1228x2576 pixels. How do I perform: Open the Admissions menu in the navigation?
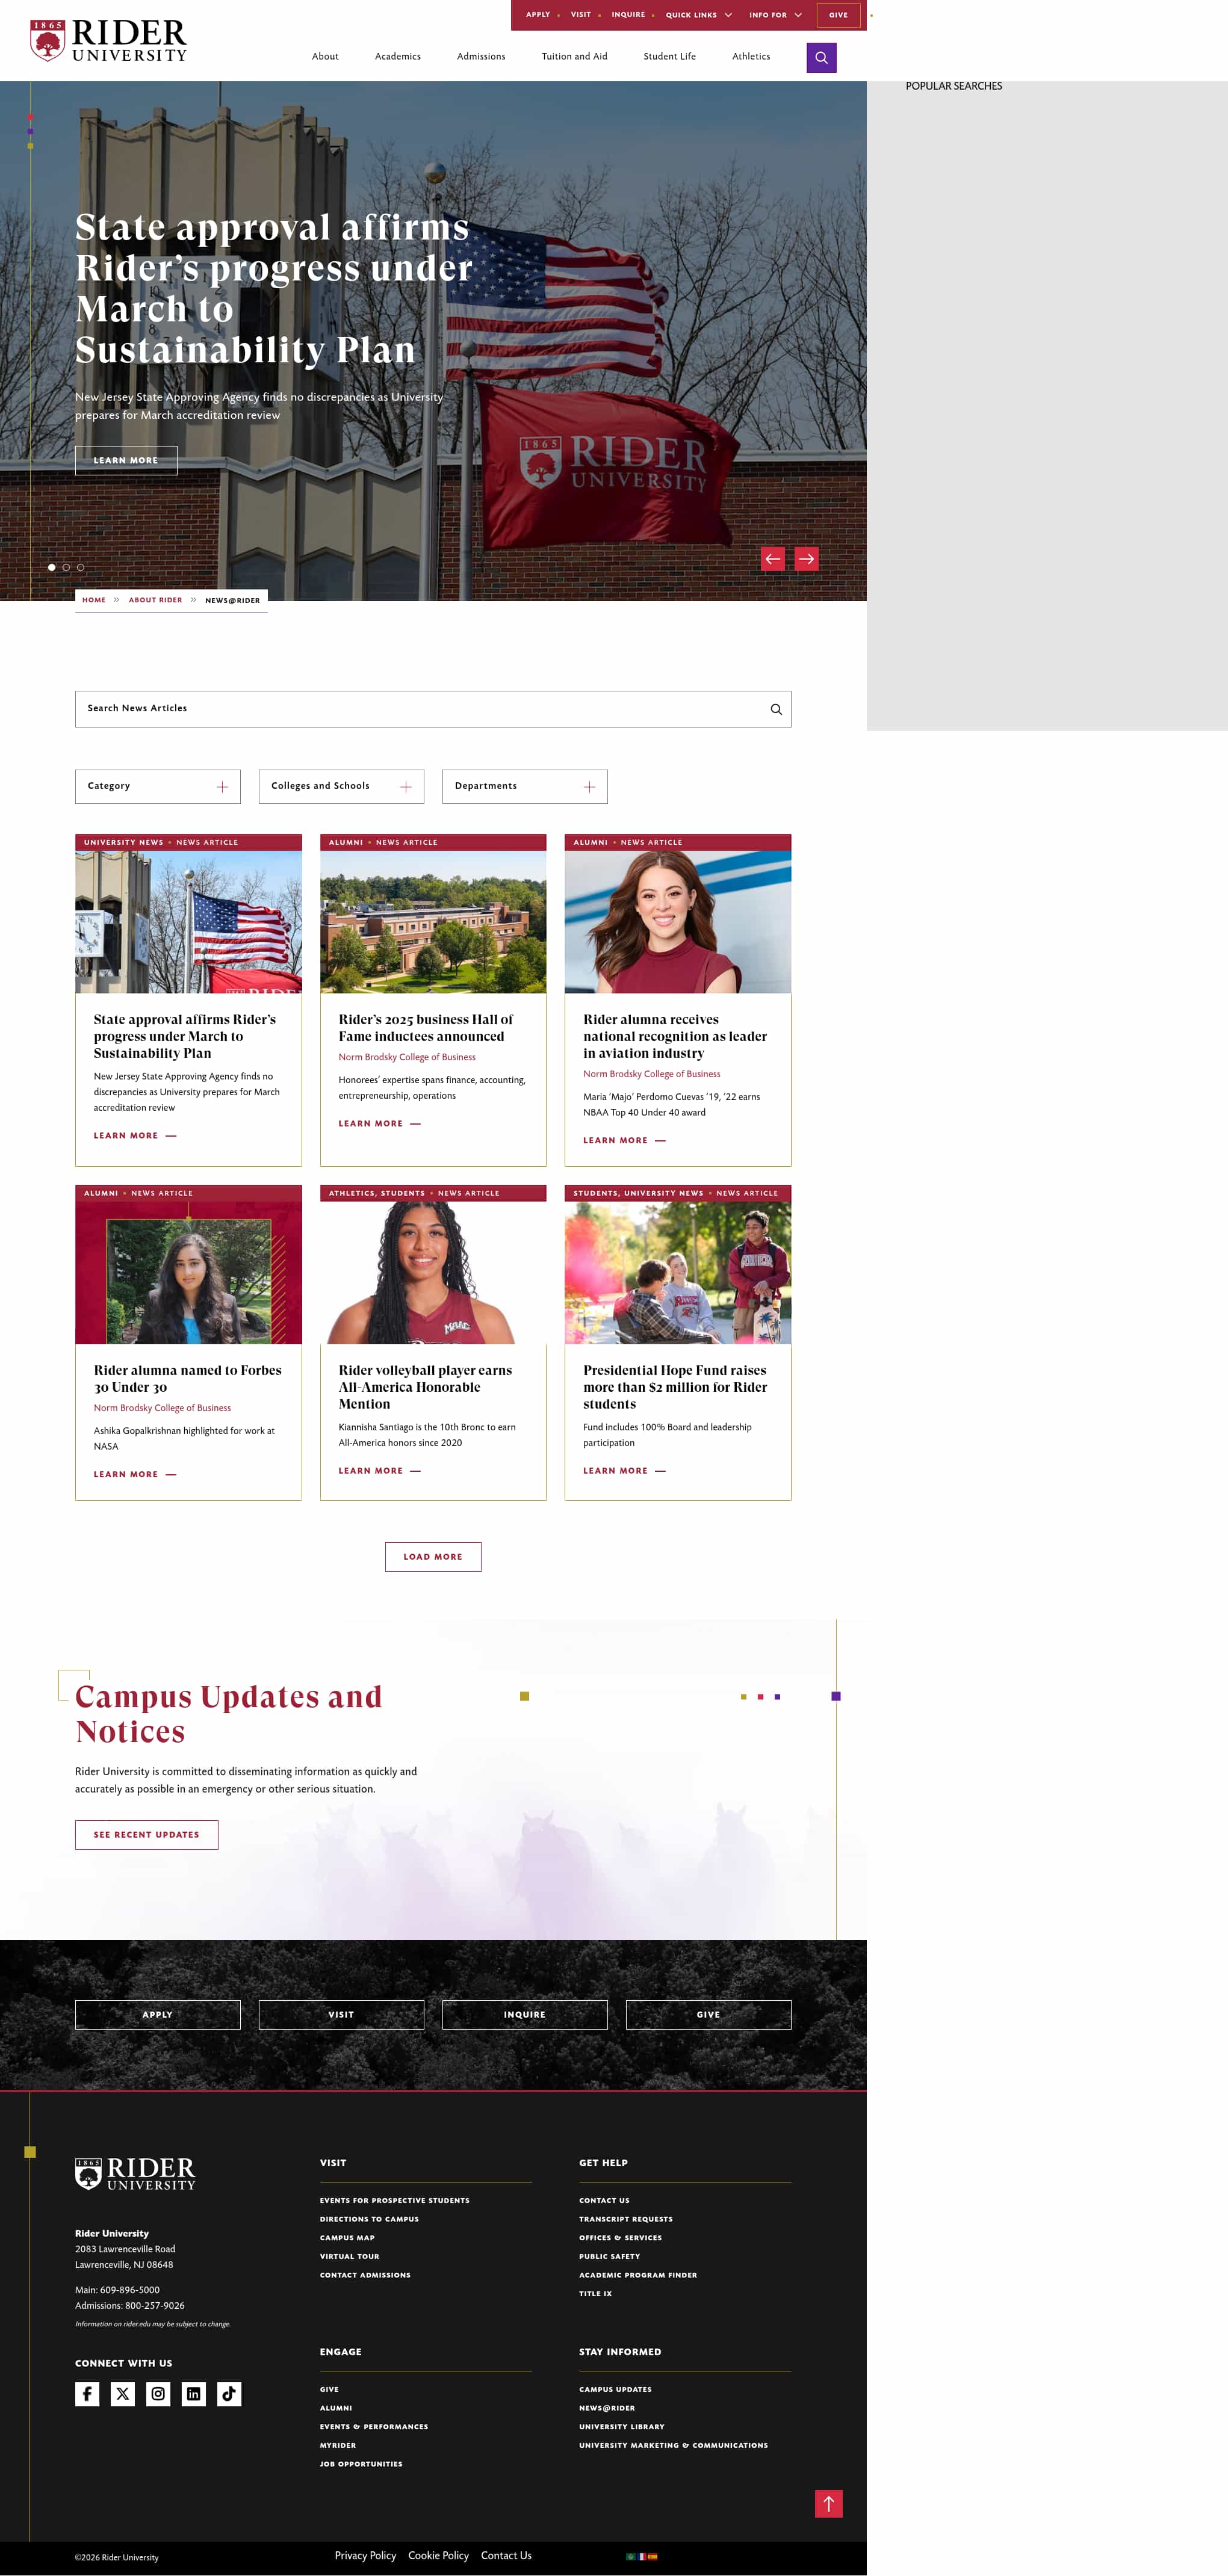(x=481, y=57)
